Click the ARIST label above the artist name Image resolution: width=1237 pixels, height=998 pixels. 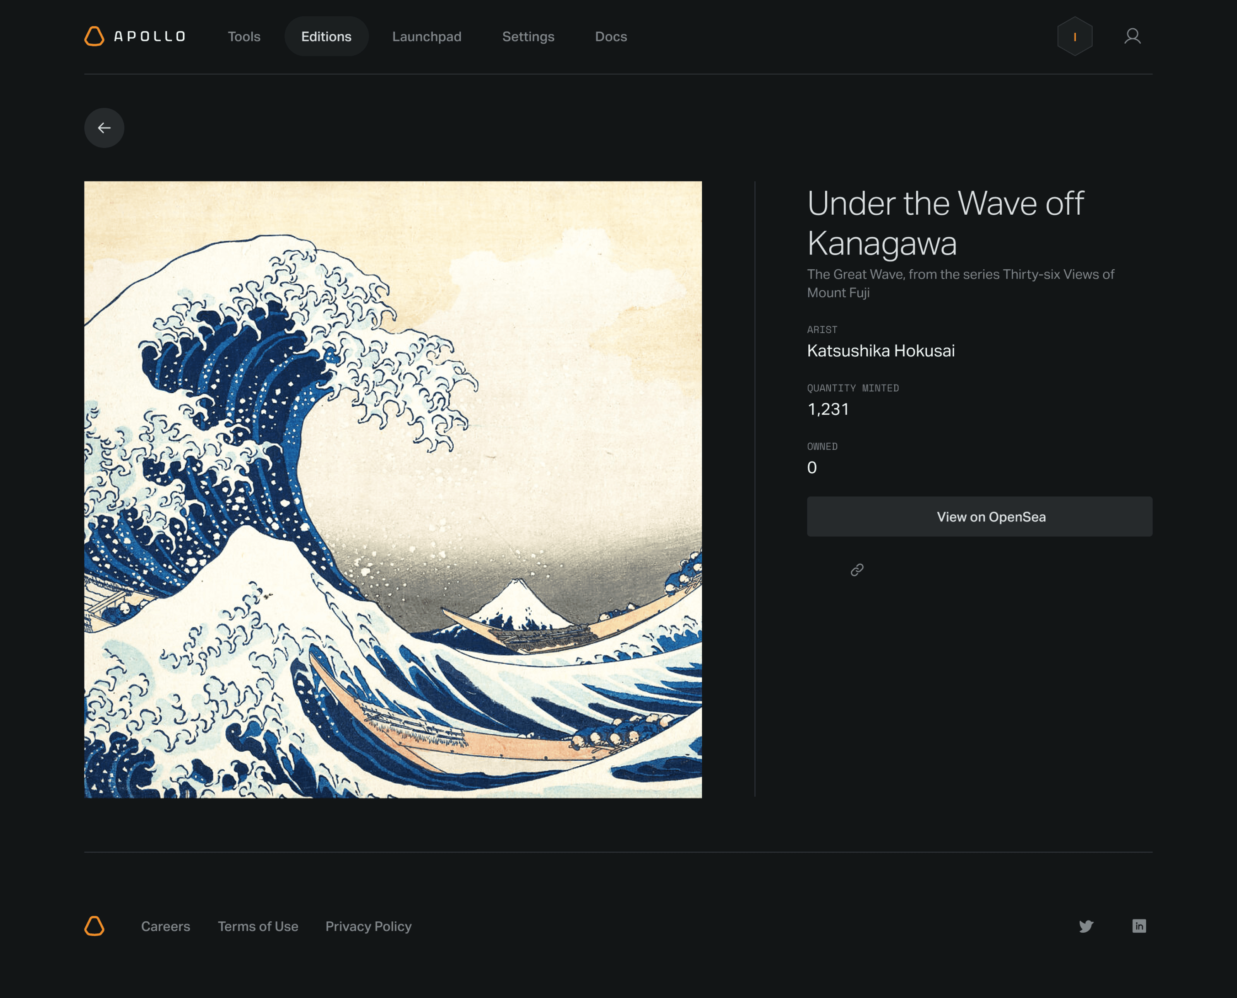(x=822, y=330)
